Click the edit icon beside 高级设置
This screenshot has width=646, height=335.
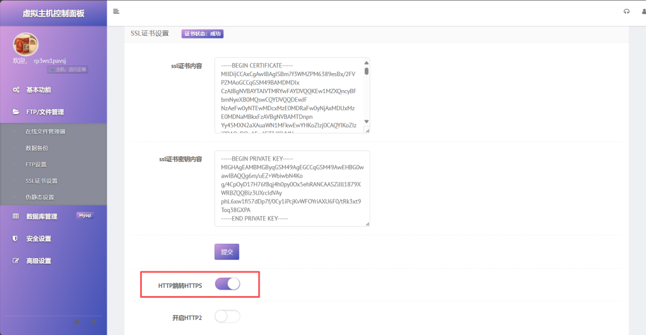[16, 261]
